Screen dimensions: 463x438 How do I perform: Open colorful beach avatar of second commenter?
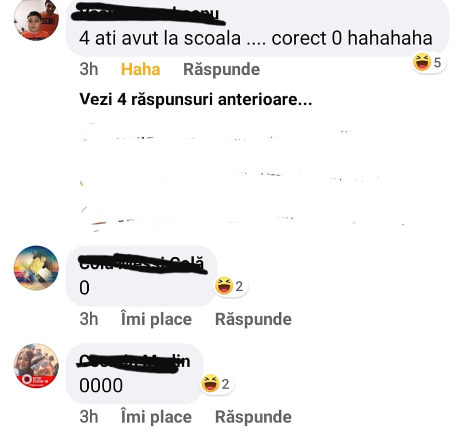click(x=36, y=268)
